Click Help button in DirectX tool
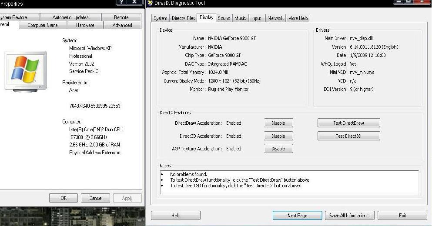The height and width of the screenshot is (226, 432). (x=176, y=216)
